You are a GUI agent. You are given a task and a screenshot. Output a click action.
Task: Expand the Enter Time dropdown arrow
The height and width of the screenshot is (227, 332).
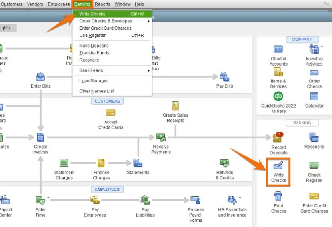[x=48, y=197]
